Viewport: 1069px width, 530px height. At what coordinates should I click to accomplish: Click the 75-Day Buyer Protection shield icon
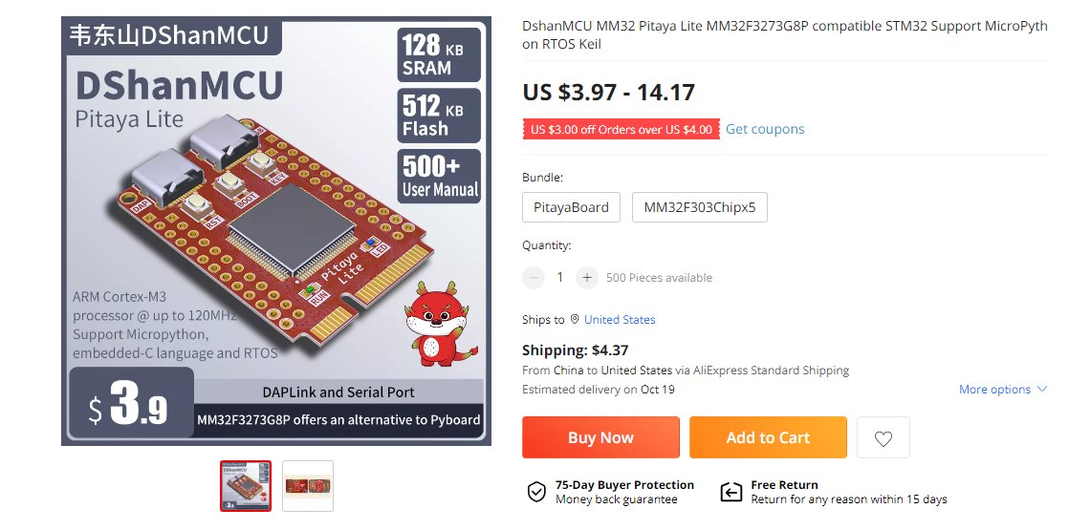pos(536,492)
